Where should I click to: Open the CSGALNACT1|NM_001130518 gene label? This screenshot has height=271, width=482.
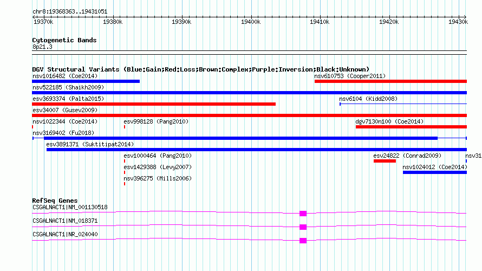click(70, 208)
